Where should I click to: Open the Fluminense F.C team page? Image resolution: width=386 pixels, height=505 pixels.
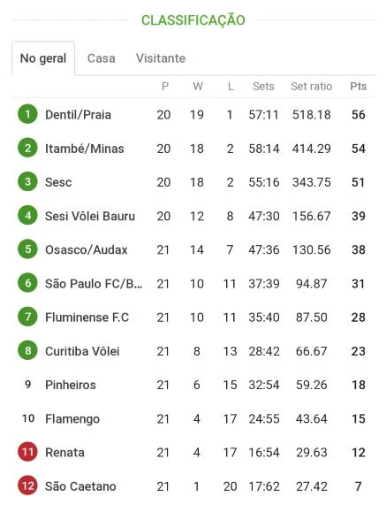click(87, 318)
